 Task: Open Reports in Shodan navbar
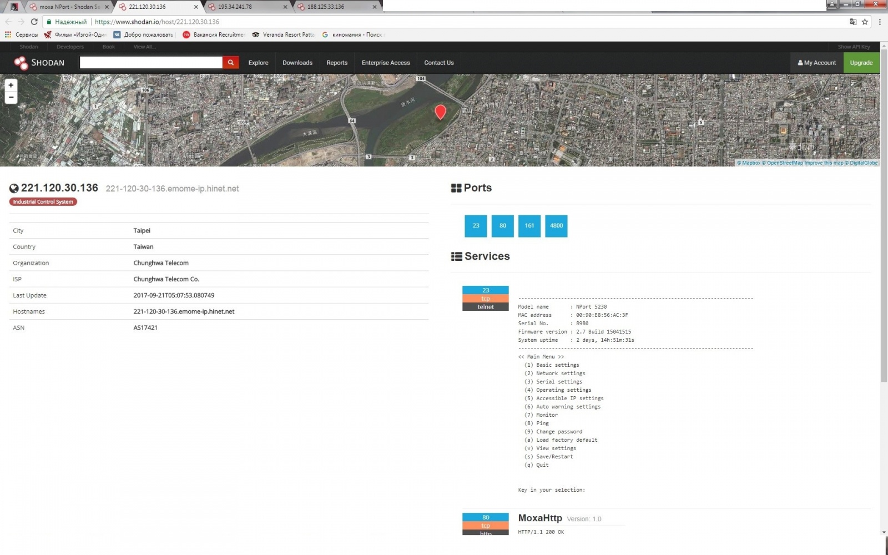[x=337, y=63]
